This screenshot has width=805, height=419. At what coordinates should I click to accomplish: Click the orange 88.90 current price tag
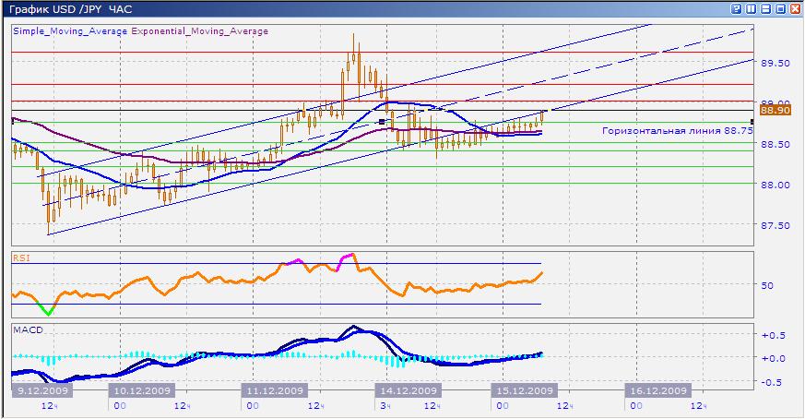771,110
